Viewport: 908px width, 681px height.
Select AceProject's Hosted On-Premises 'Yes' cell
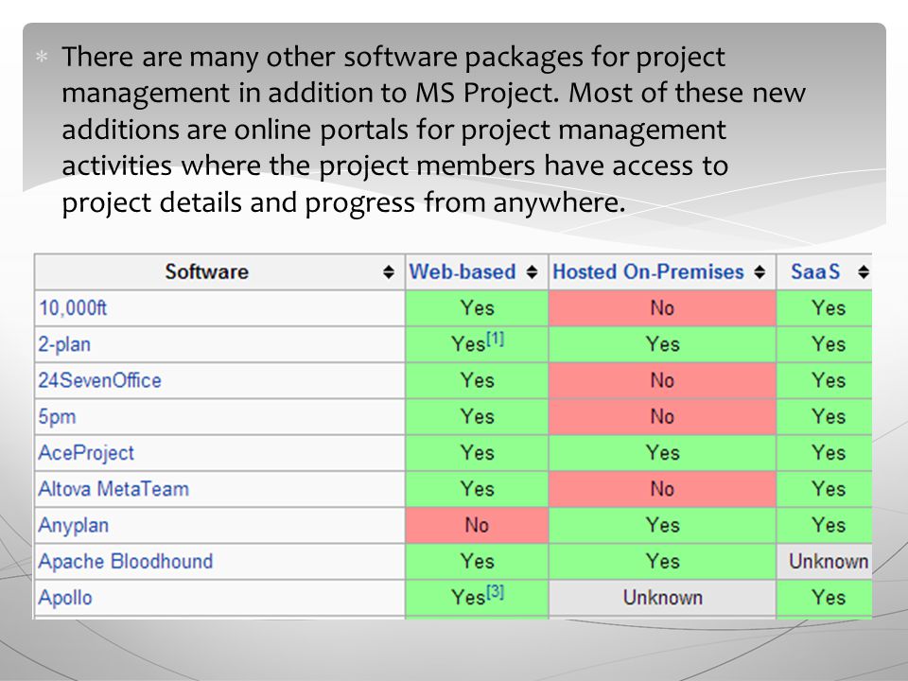662,453
